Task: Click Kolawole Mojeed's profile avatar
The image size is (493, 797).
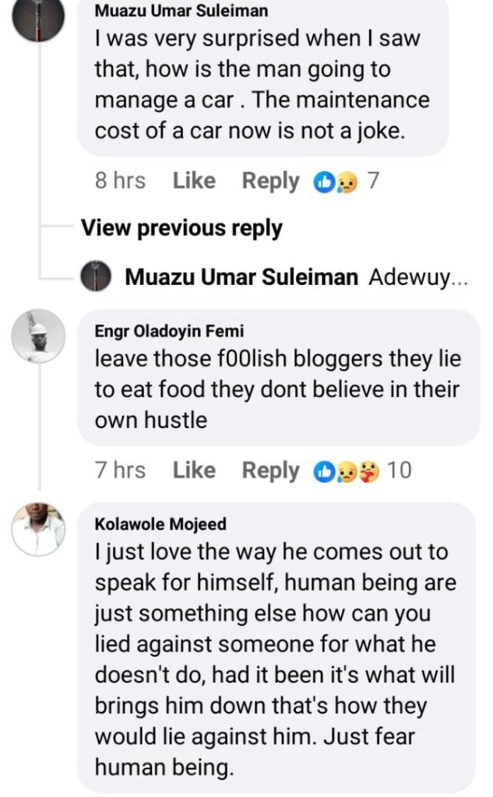Action: [x=38, y=528]
